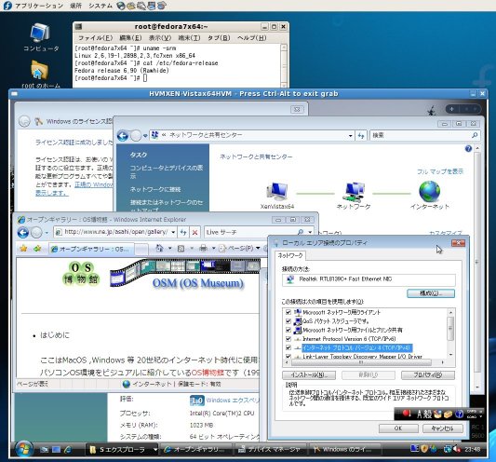The width and height of the screenshot is (496, 462).
Task: Toggle Microsoft network client checkbox
Action: [x=288, y=312]
